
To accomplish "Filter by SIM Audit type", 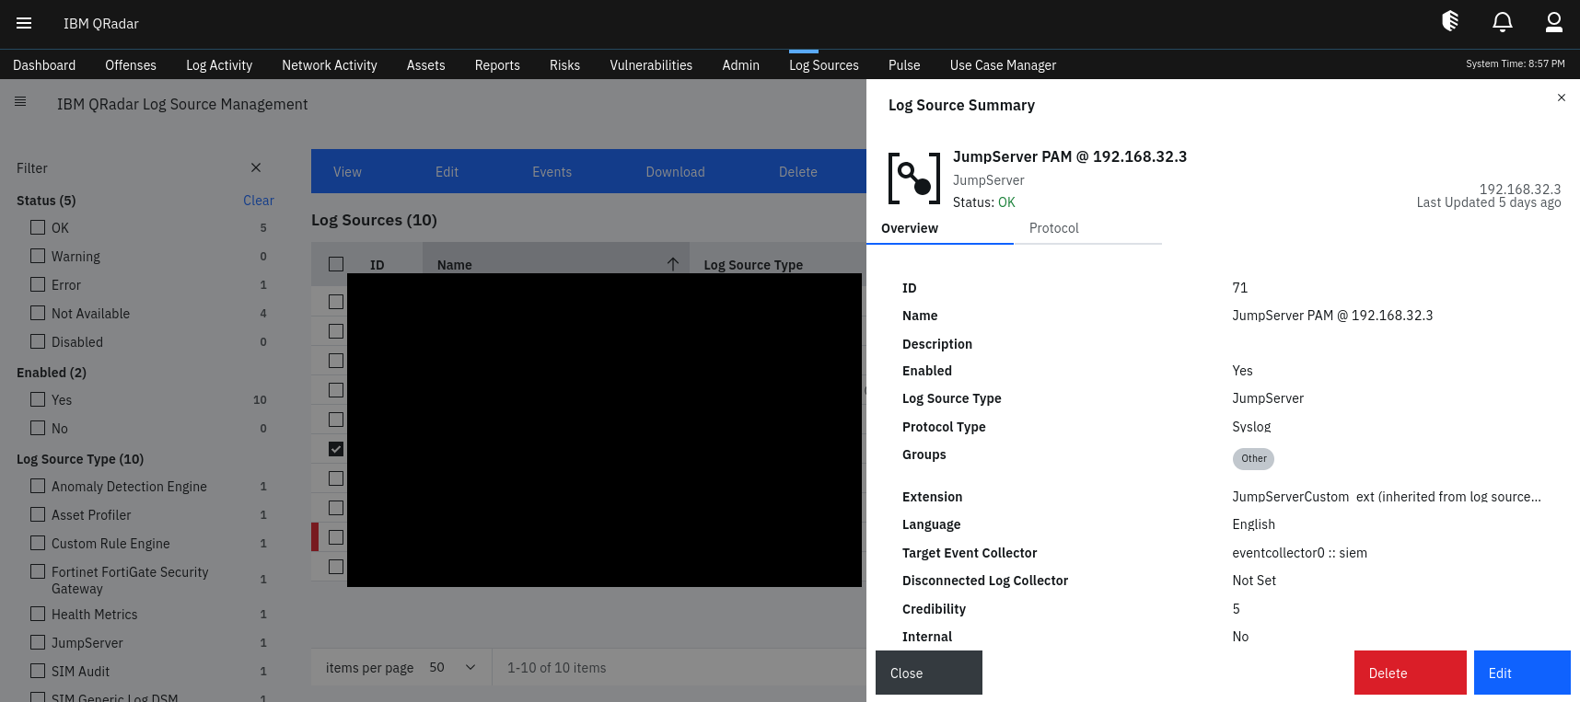I will tap(38, 671).
